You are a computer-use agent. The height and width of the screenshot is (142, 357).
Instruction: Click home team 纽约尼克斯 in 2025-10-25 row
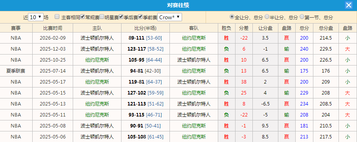[x=97, y=60]
